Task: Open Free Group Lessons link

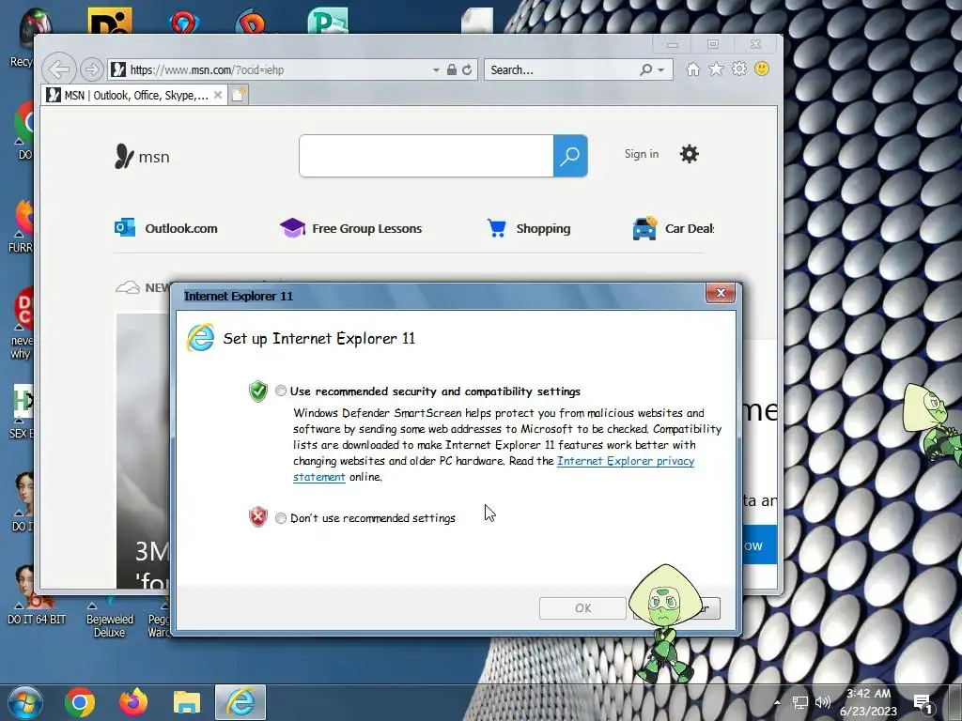Action: [x=351, y=228]
